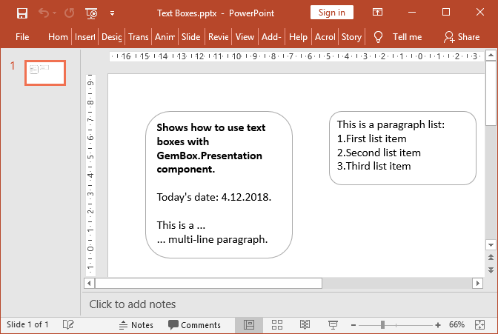Launch Slide Show from status bar
This screenshot has height=334, width=498.
pos(333,324)
